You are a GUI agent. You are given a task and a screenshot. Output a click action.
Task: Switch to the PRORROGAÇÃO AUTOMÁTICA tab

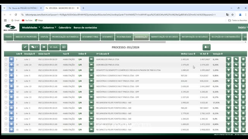[x=65, y=37]
